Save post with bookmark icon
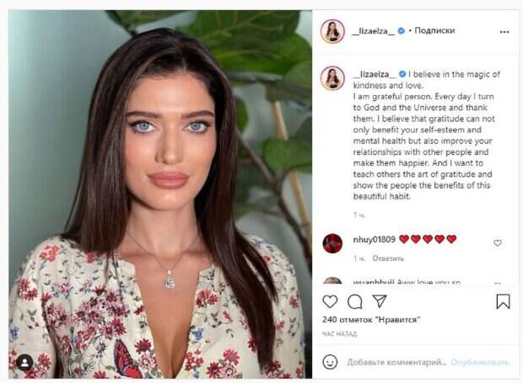 (503, 301)
